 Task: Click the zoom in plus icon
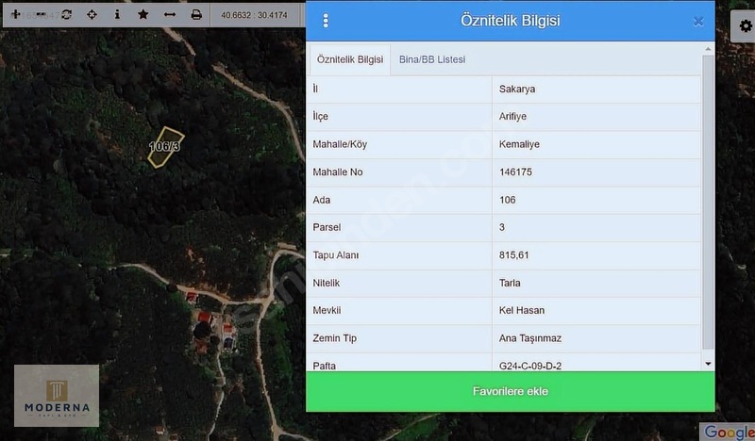(x=15, y=14)
